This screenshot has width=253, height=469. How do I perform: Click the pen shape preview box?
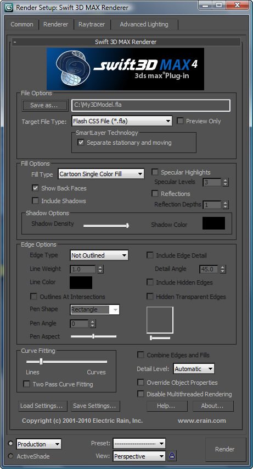160,320
